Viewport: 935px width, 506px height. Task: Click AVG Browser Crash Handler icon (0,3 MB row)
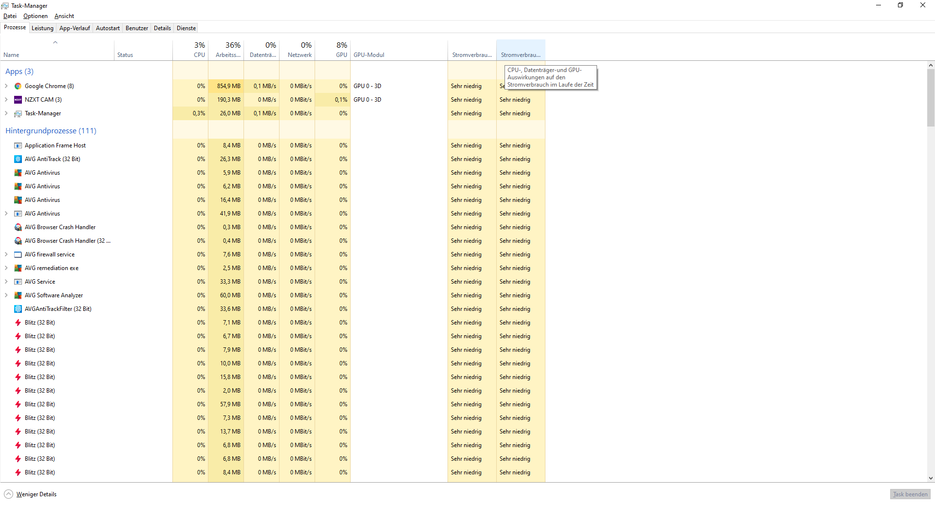18,227
